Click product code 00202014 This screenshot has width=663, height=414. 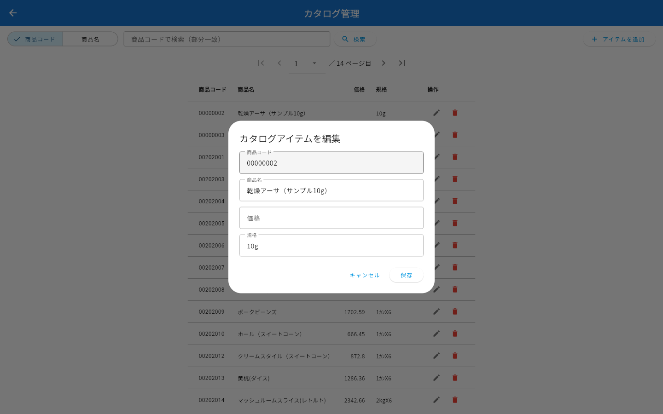pos(212,400)
